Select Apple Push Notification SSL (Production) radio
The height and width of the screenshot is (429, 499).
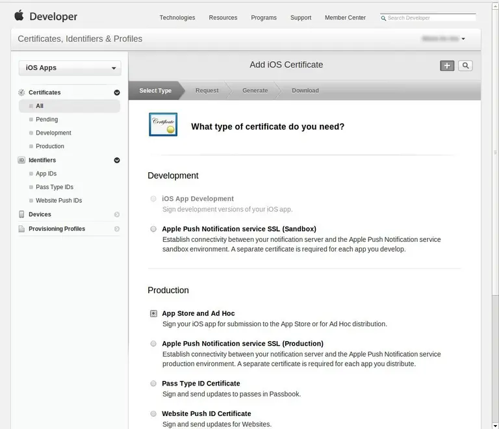click(153, 344)
